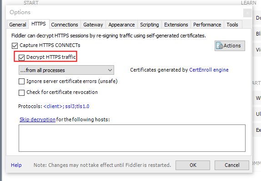Open the Help link
261x181 pixels.
(16, 165)
